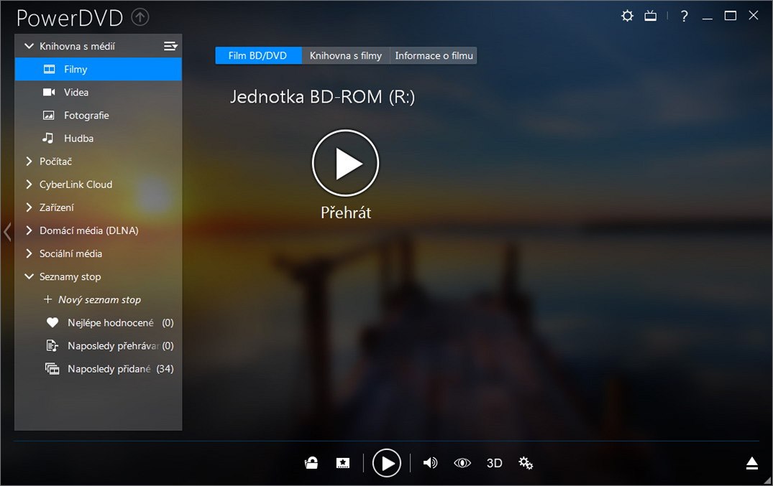Screen dimensions: 773x486
Task: Open the settings gear in title bar
Action: click(627, 16)
